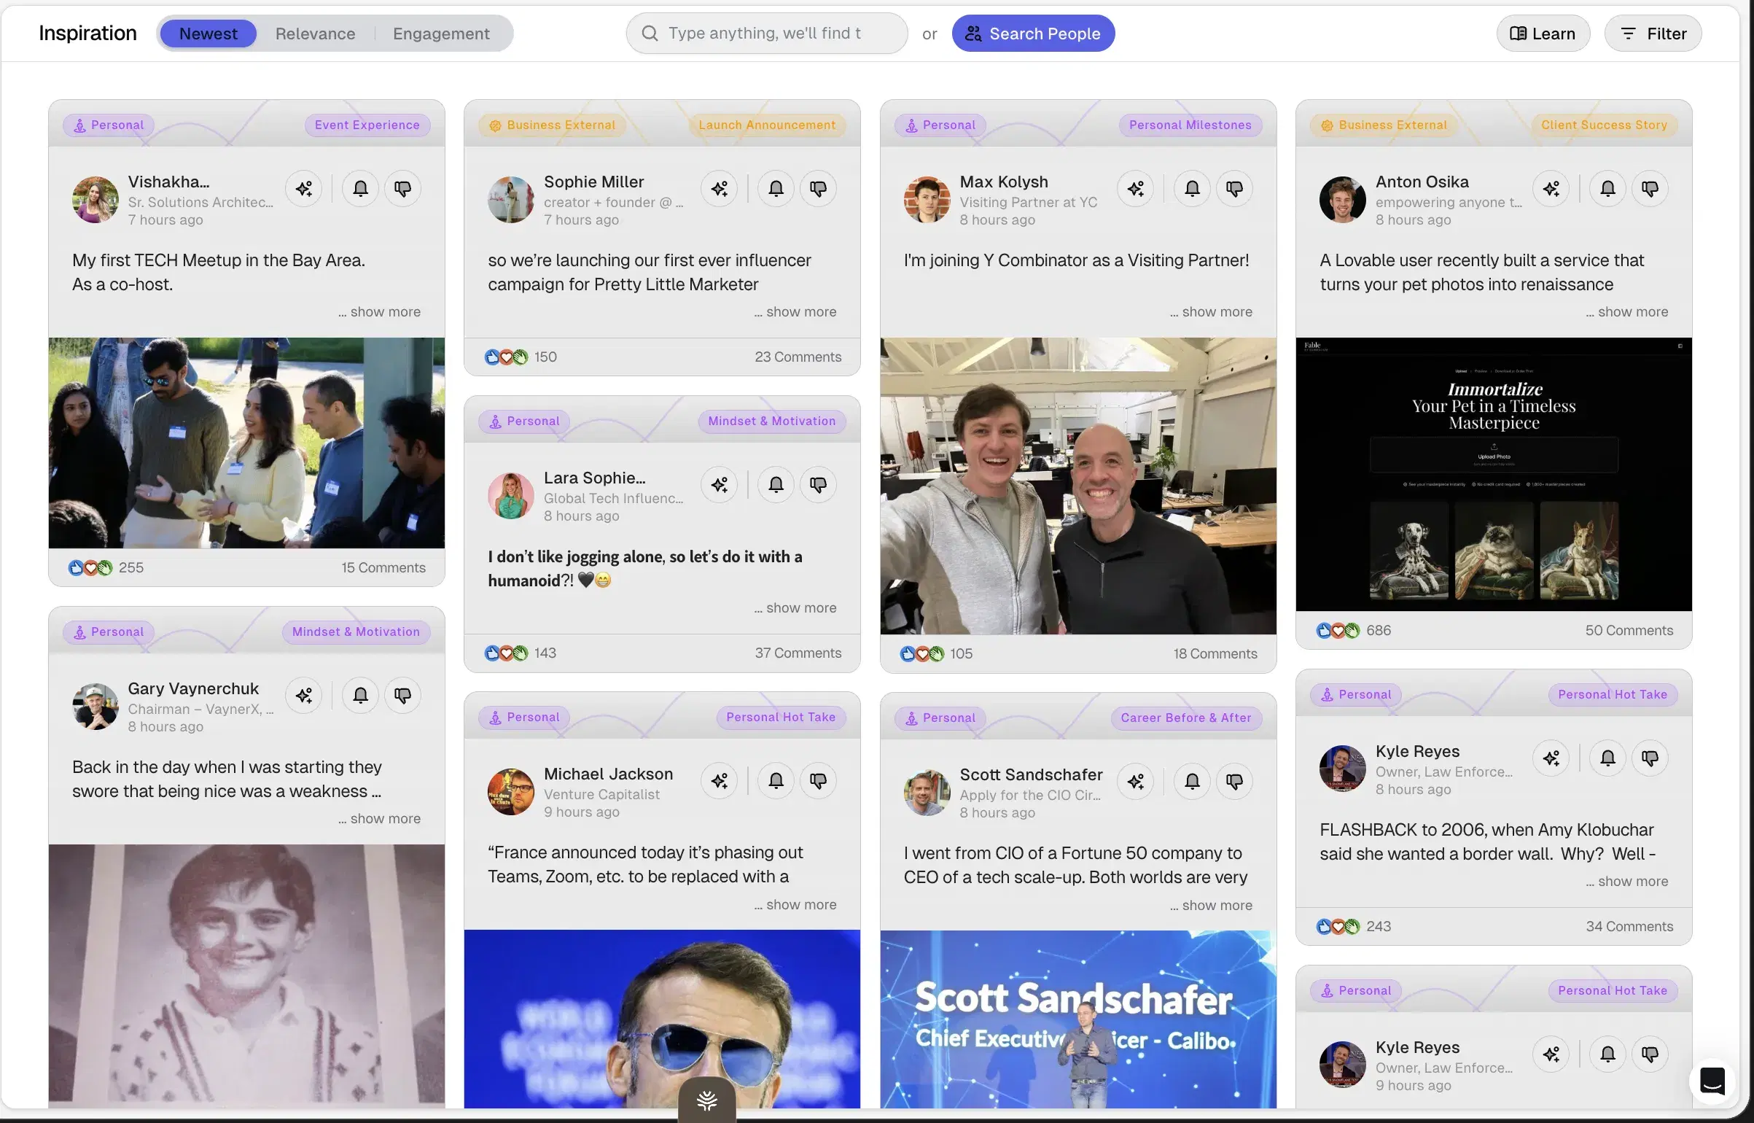This screenshot has height=1123, width=1754.
Task: Expand Gary Vaynerchuk's post with show more
Action: click(x=380, y=819)
